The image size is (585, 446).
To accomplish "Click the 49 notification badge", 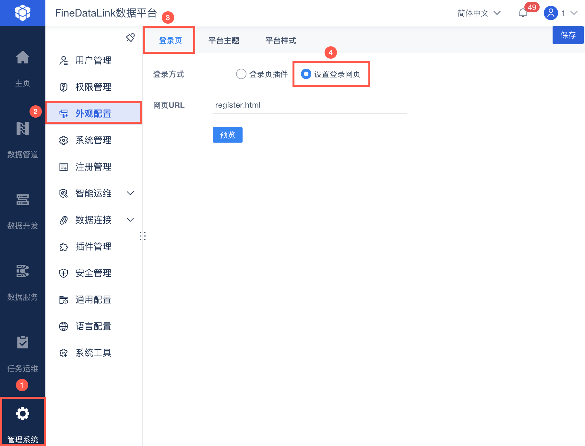I will point(532,7).
